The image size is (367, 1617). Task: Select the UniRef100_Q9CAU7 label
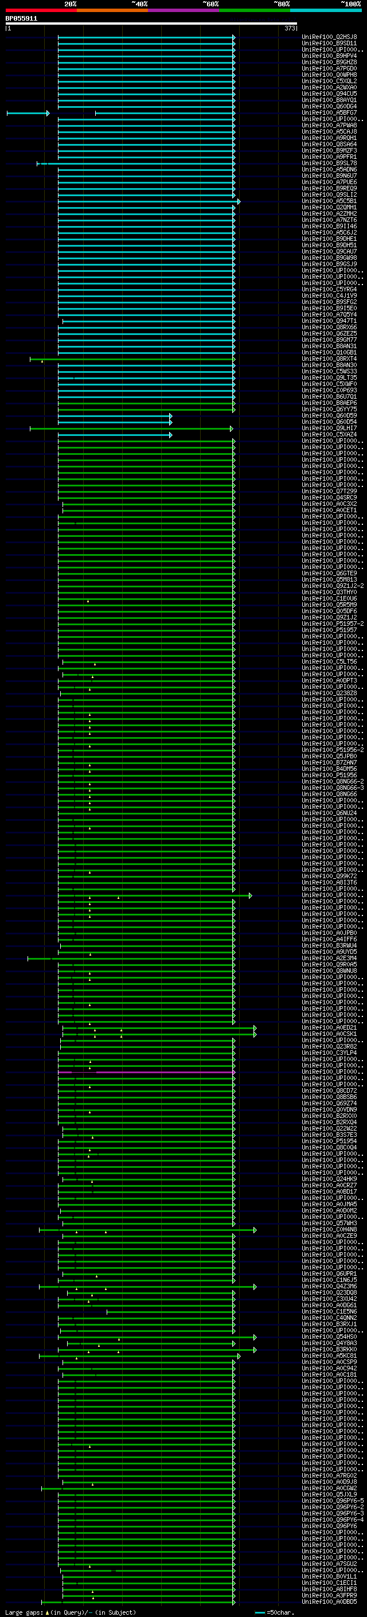329,252
